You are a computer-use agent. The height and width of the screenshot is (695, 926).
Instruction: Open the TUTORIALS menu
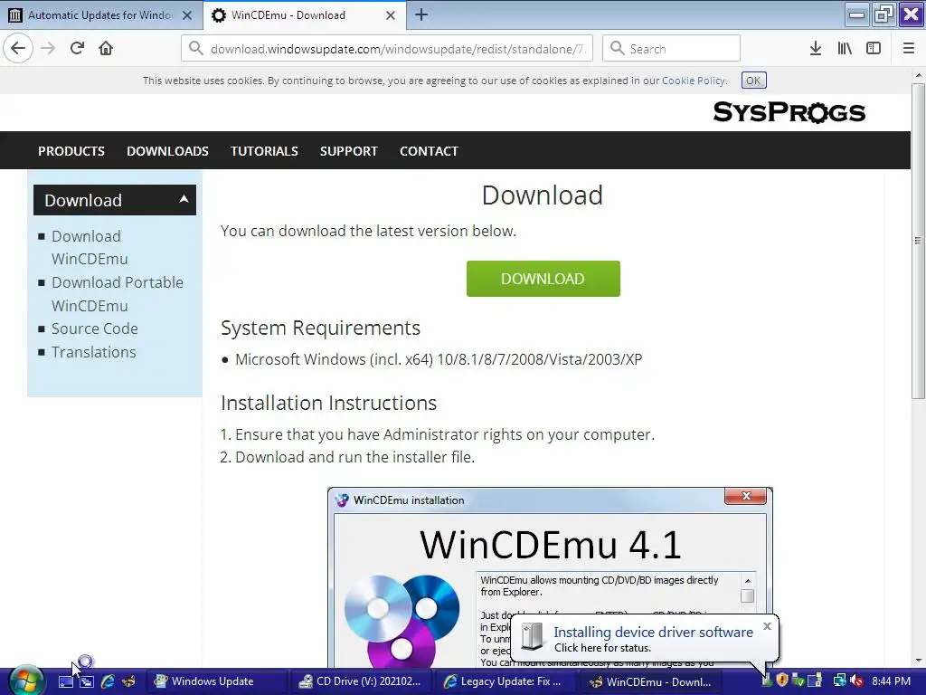tap(264, 151)
